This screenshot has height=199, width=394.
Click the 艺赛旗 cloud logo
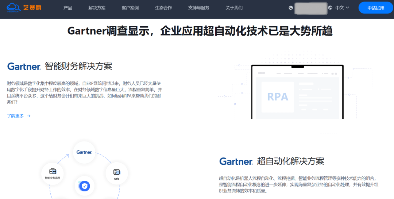(24, 8)
